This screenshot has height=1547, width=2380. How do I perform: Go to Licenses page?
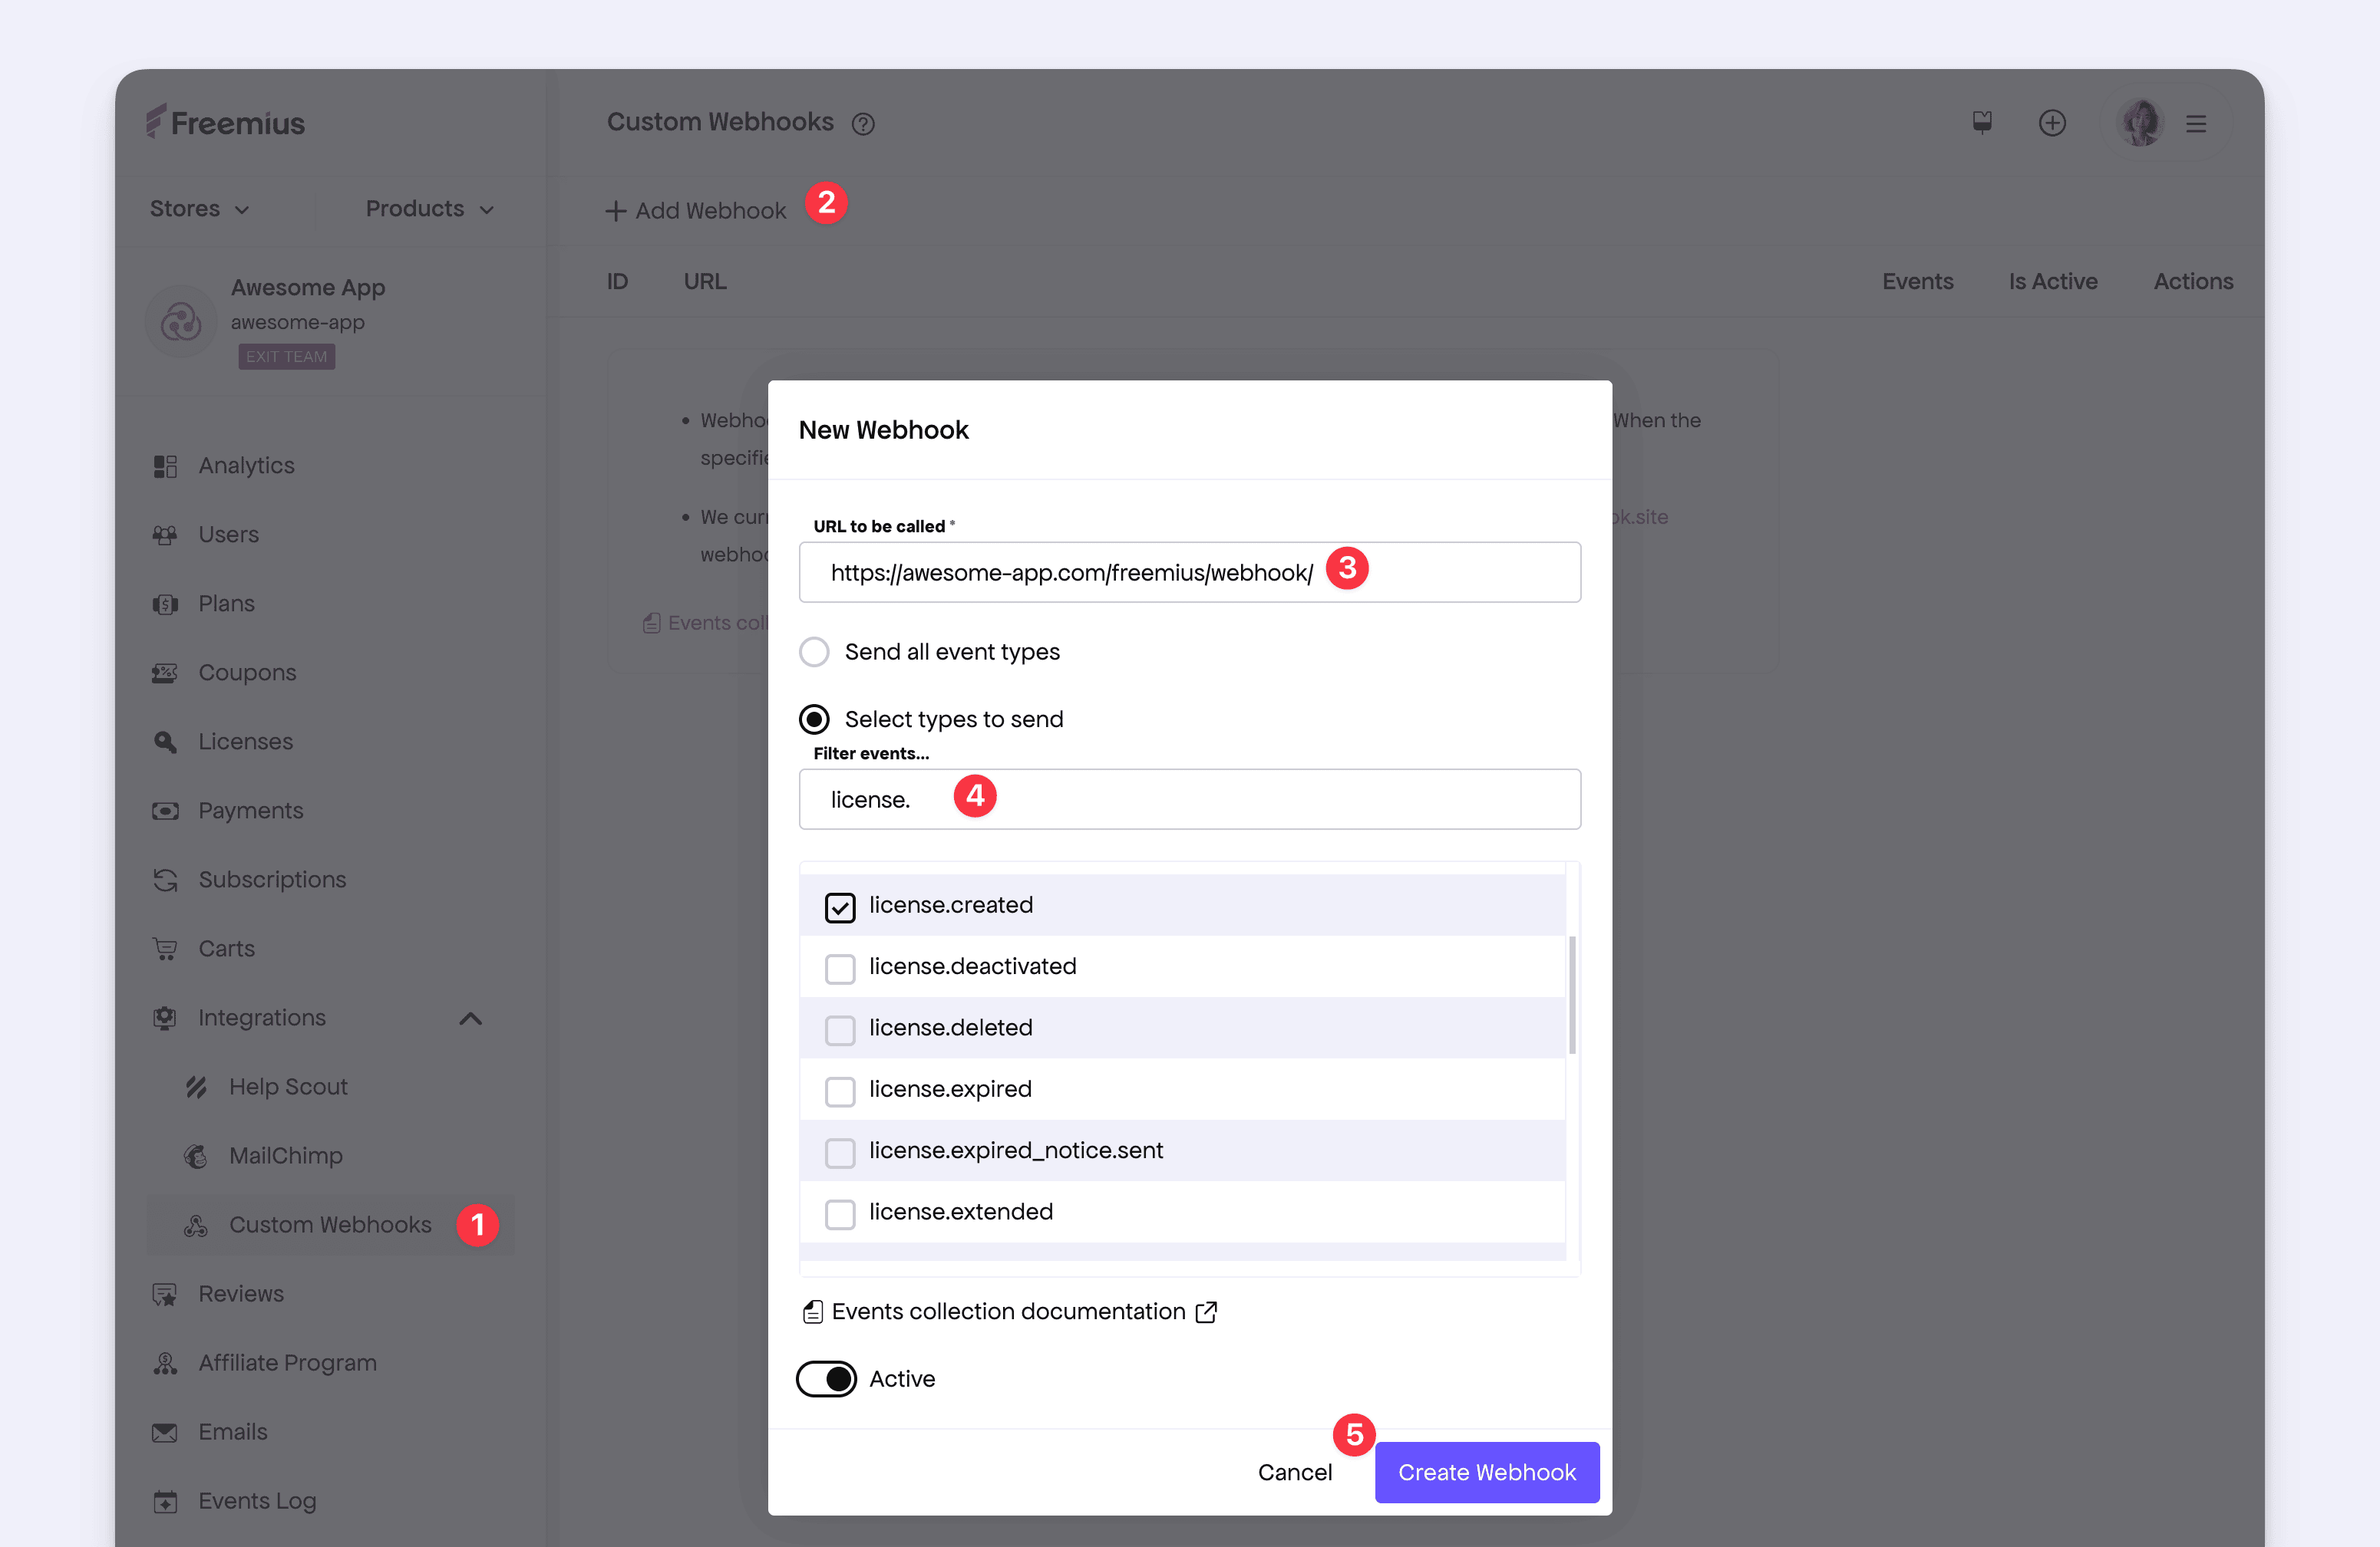245,742
